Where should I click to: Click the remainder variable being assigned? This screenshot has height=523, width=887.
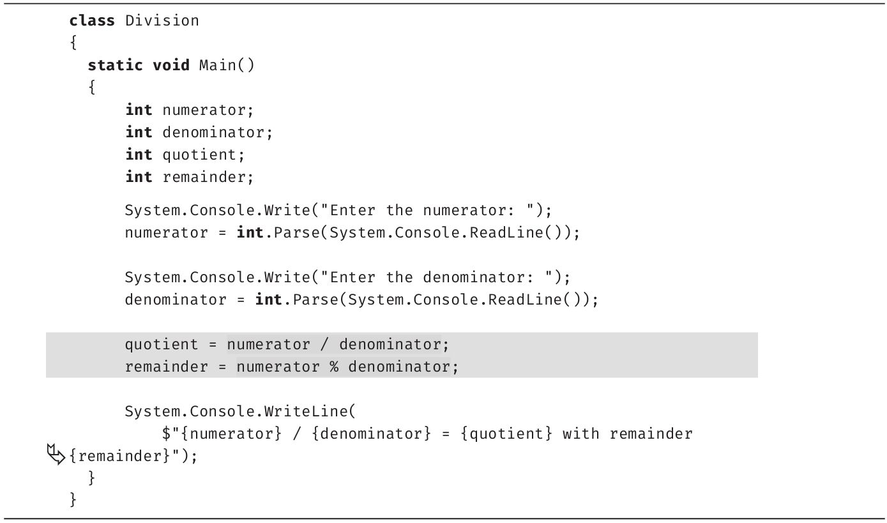pos(166,367)
